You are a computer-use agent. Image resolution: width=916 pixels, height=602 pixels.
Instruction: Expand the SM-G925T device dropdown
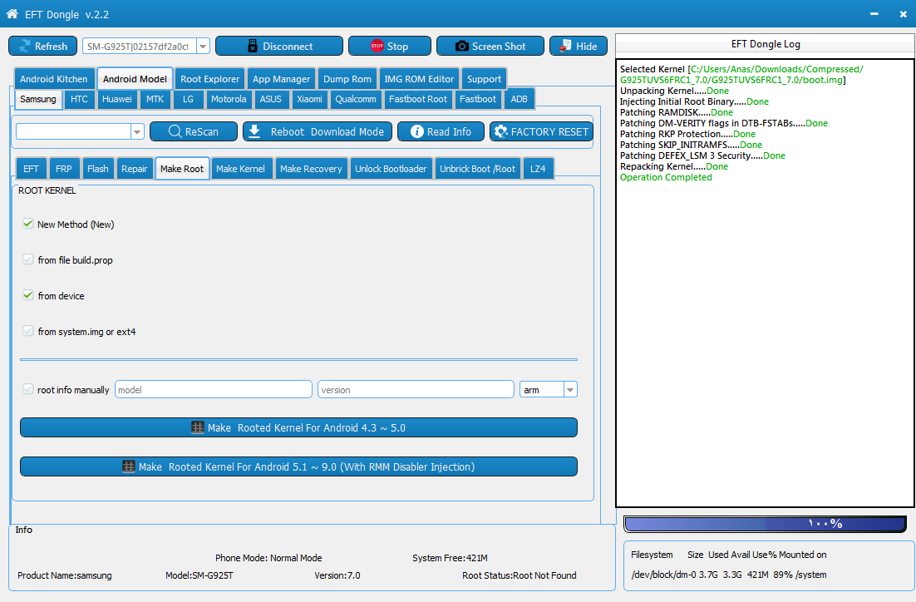(x=203, y=47)
